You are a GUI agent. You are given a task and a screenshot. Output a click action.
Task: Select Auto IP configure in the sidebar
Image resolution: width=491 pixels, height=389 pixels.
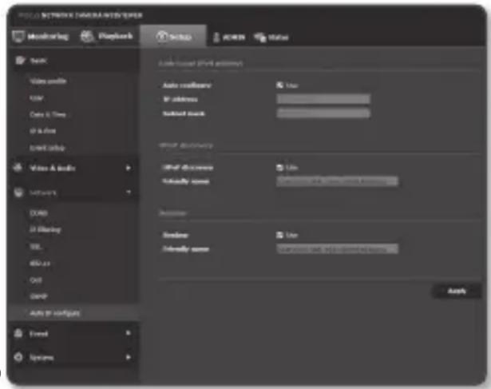coord(55,313)
